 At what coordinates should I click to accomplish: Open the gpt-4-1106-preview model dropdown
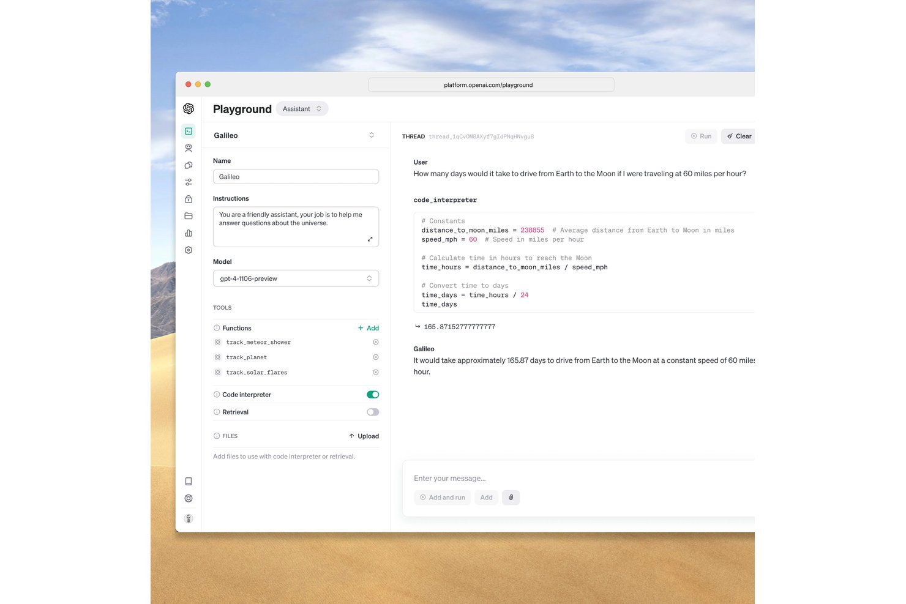[x=296, y=278]
